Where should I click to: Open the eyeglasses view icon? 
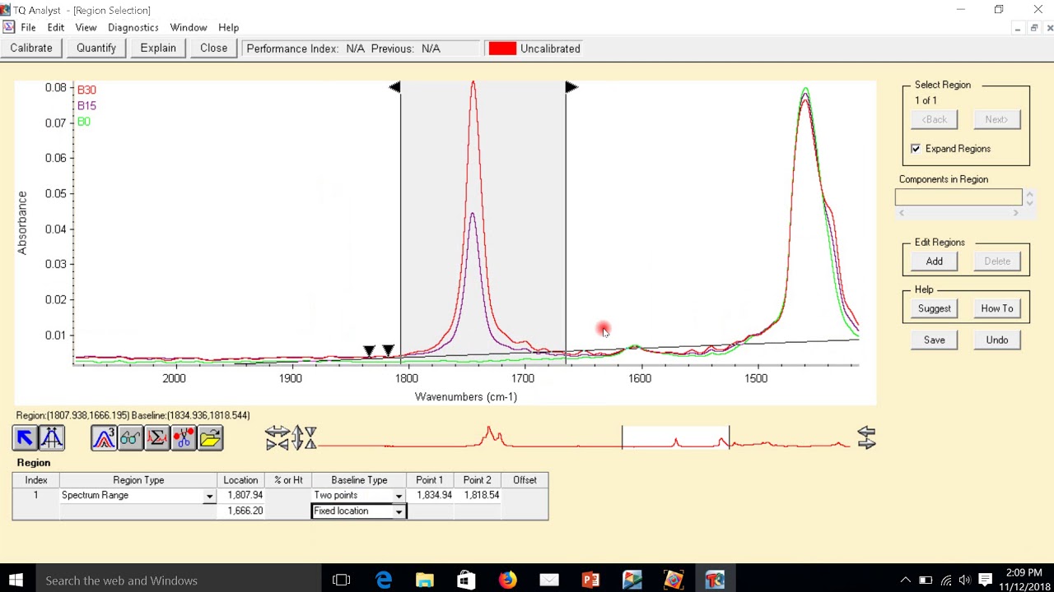click(130, 438)
